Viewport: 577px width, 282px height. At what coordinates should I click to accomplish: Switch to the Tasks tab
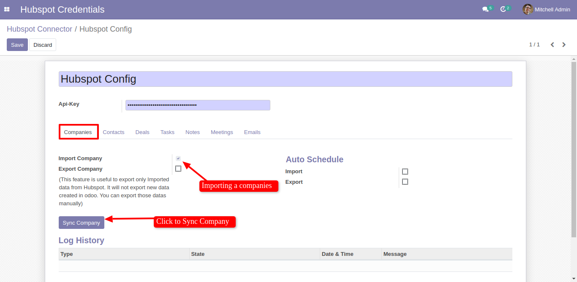click(167, 132)
